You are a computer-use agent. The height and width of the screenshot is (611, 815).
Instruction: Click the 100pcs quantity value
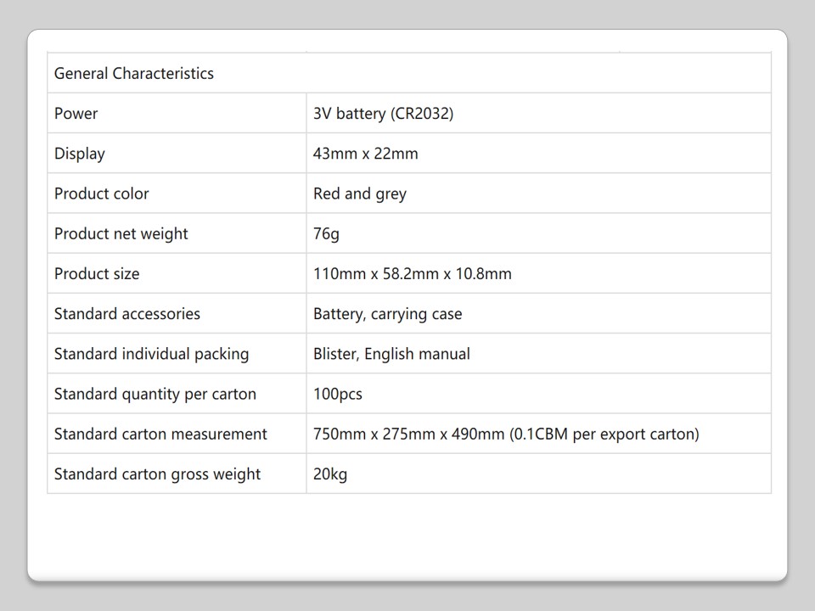[x=338, y=394]
